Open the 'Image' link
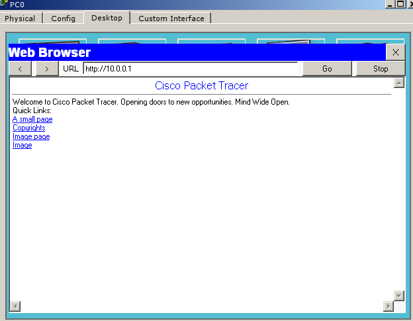413x321 pixels. click(x=22, y=145)
